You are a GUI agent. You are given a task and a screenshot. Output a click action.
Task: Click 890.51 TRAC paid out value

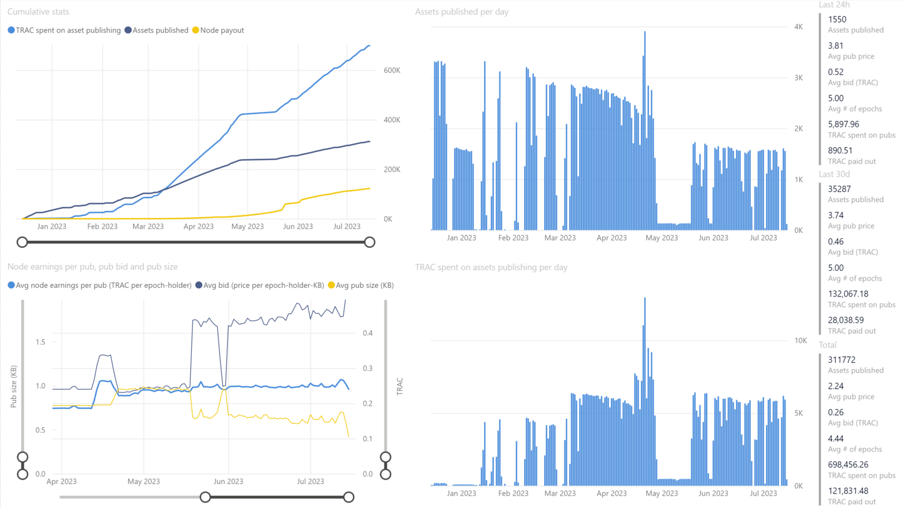(840, 151)
